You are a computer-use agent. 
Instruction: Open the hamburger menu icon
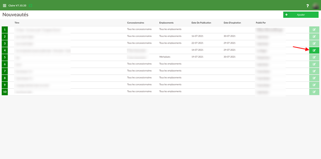(5, 6)
